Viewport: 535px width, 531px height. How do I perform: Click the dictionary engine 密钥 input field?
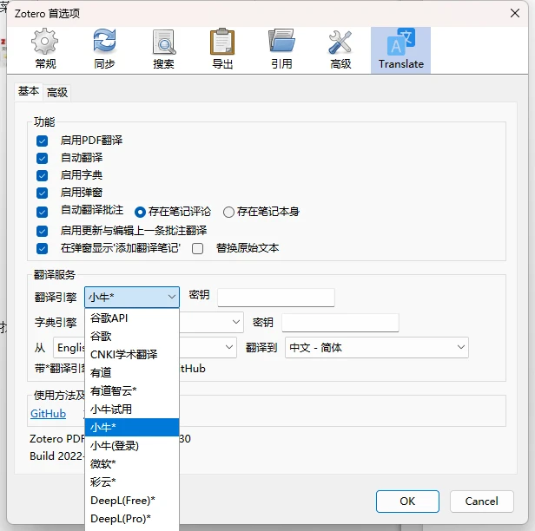(x=340, y=323)
